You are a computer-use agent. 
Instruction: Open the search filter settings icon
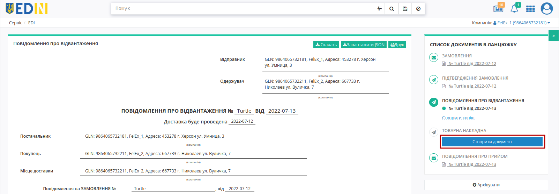pyautogui.click(x=379, y=9)
